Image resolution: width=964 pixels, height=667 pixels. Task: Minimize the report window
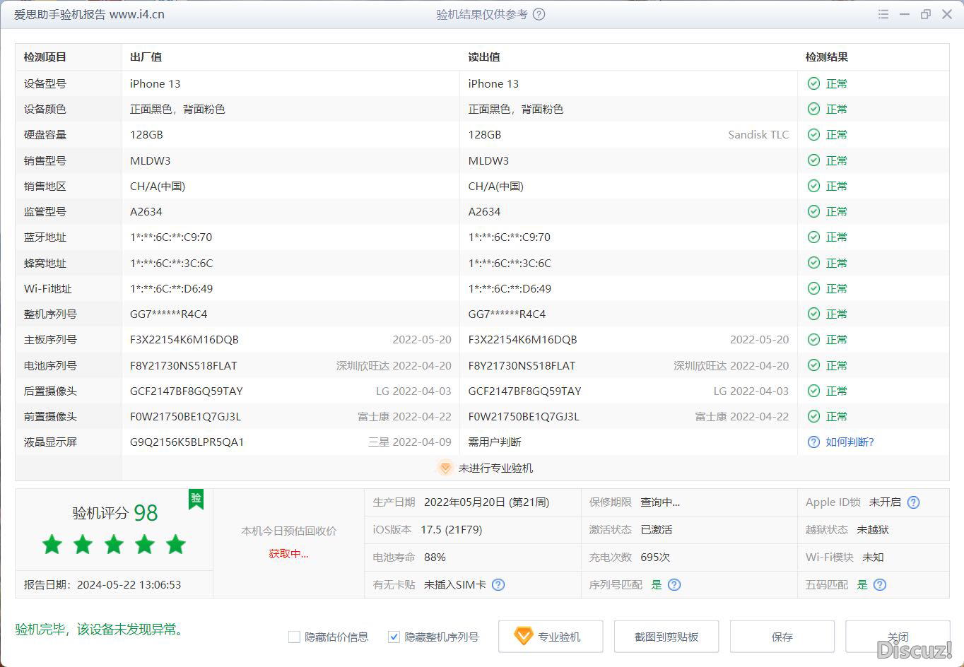[905, 14]
